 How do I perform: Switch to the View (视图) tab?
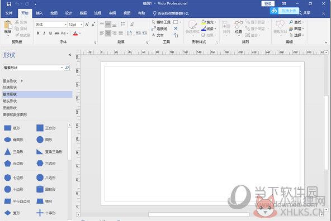[x=127, y=13]
